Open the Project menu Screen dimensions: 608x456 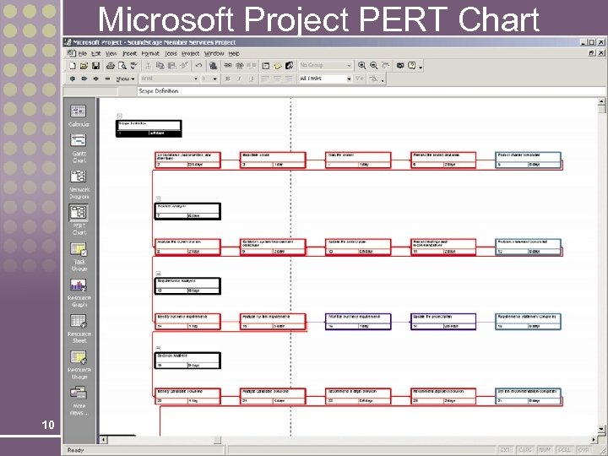point(190,53)
